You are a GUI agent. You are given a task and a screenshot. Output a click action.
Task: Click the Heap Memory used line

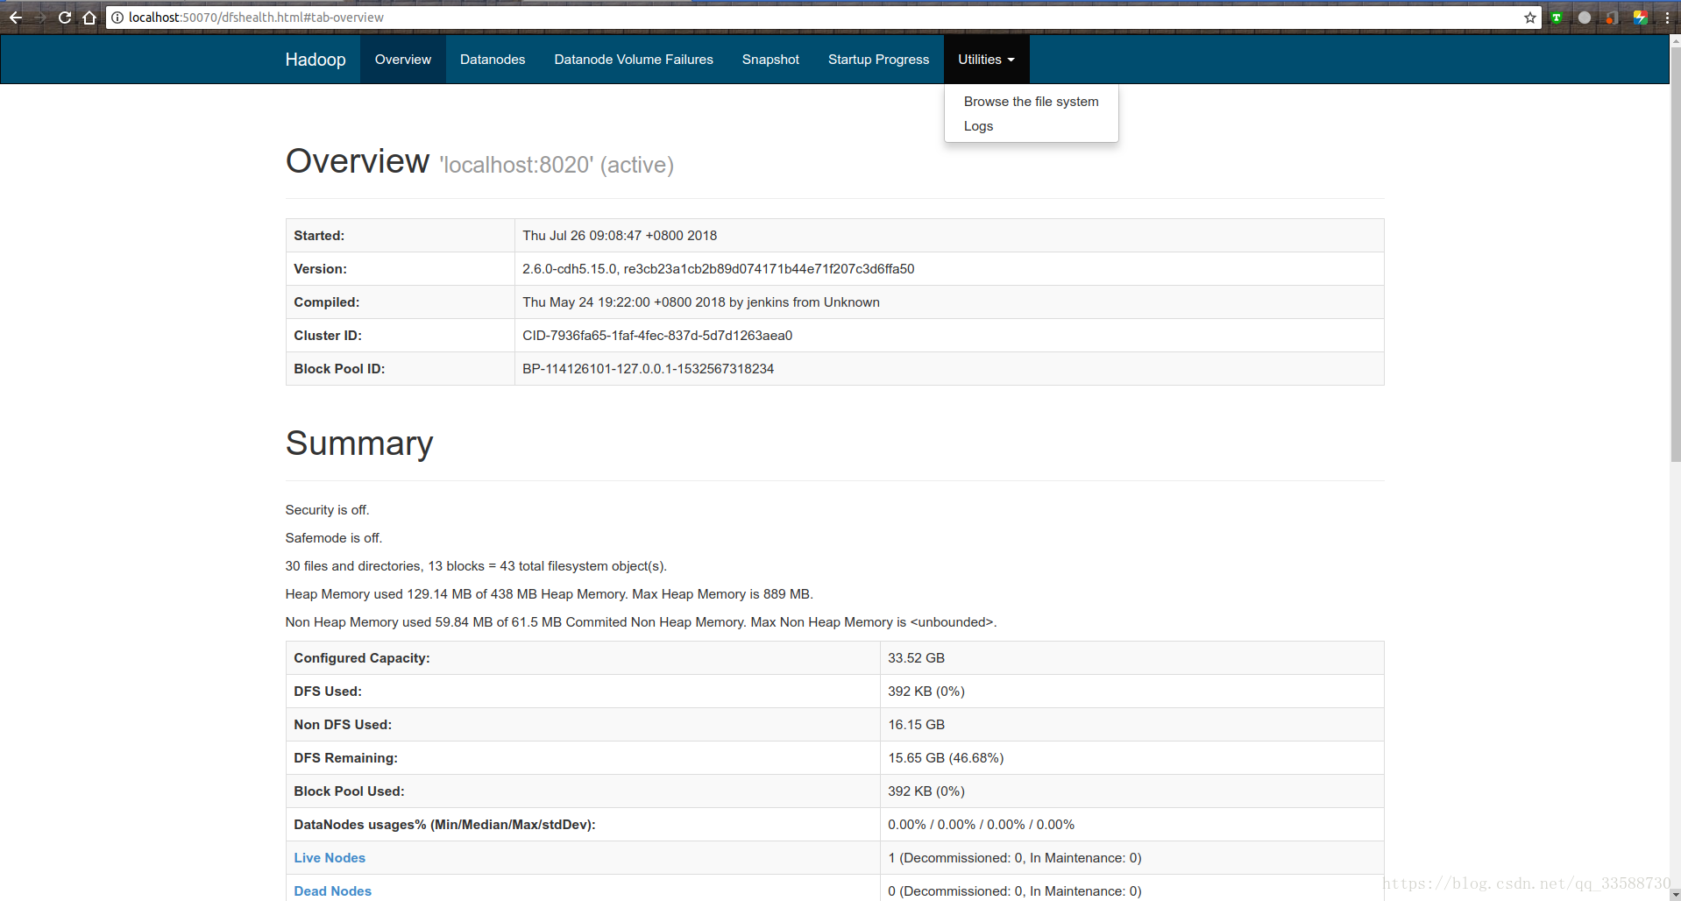point(549,594)
